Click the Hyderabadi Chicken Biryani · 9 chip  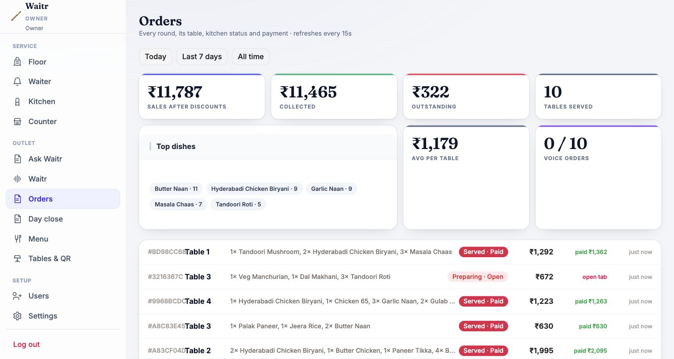(x=254, y=189)
